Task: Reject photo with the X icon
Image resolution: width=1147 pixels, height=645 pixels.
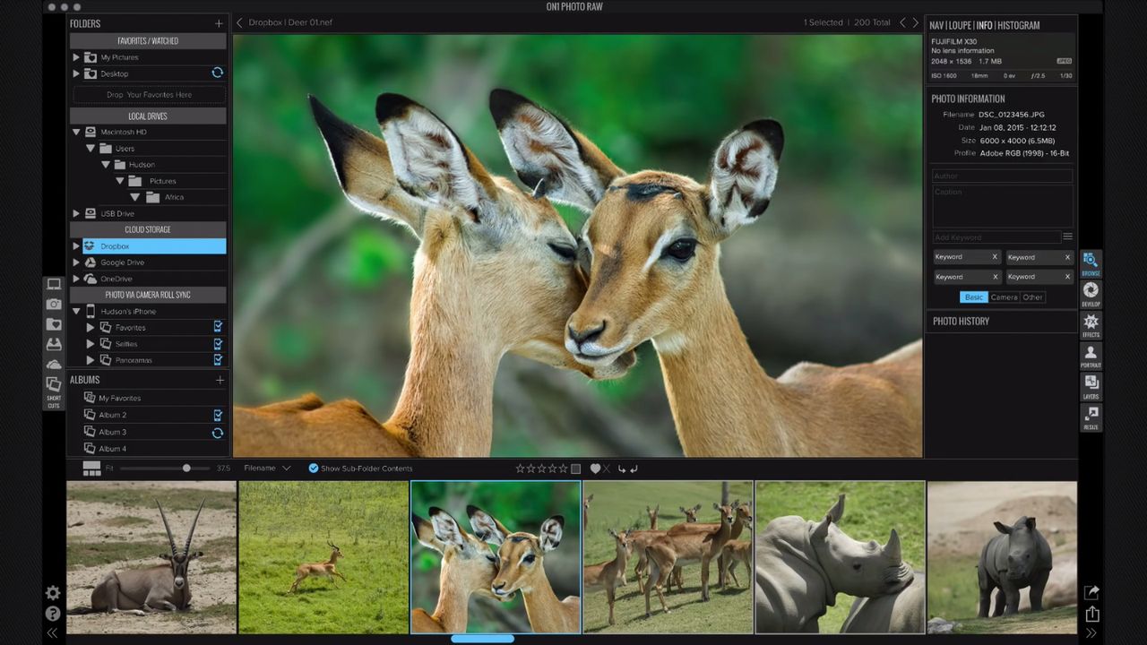Action: [x=607, y=469]
